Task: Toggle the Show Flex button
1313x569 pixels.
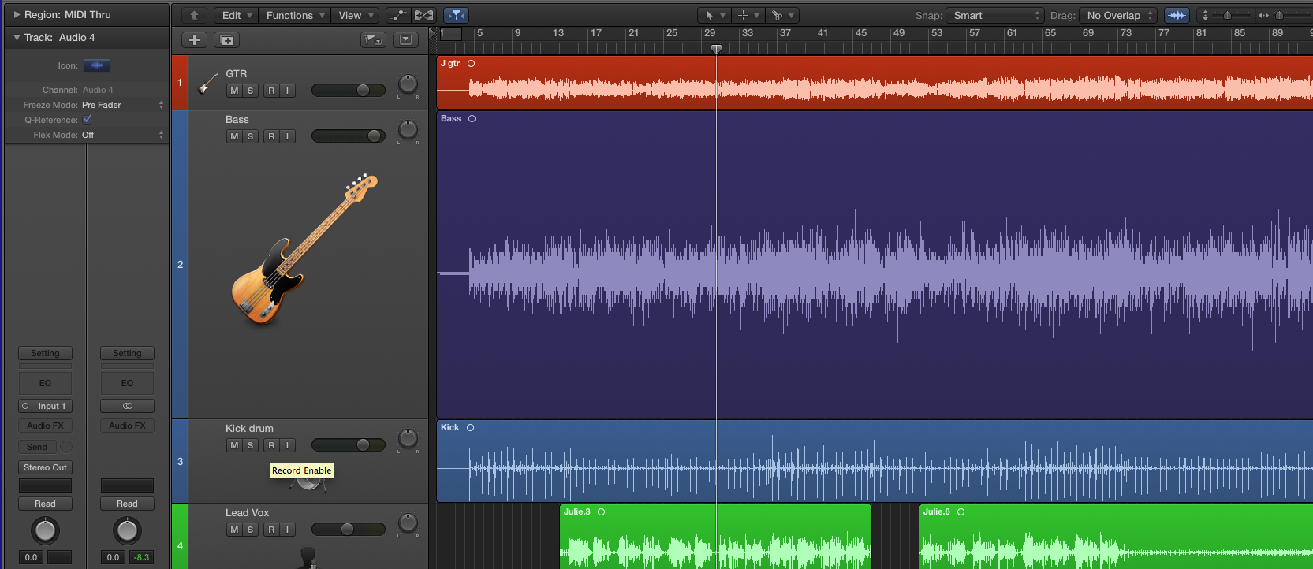Action: (x=424, y=15)
